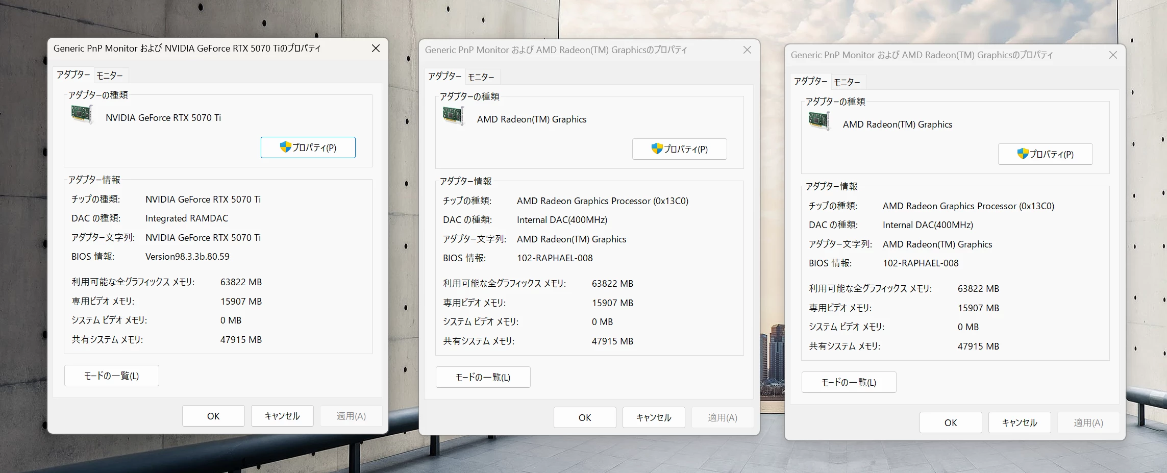This screenshot has width=1167, height=473.
Task: Click キャンセル in the NVIDIA window
Action: (282, 416)
